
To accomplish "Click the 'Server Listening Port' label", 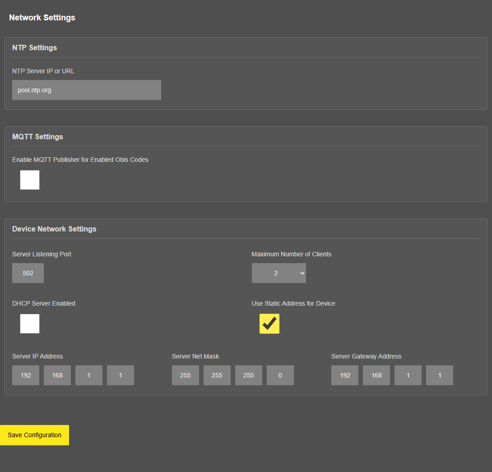I will [42, 254].
